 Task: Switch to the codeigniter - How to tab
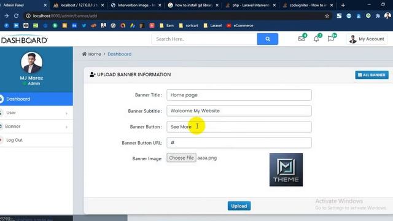[308, 5]
